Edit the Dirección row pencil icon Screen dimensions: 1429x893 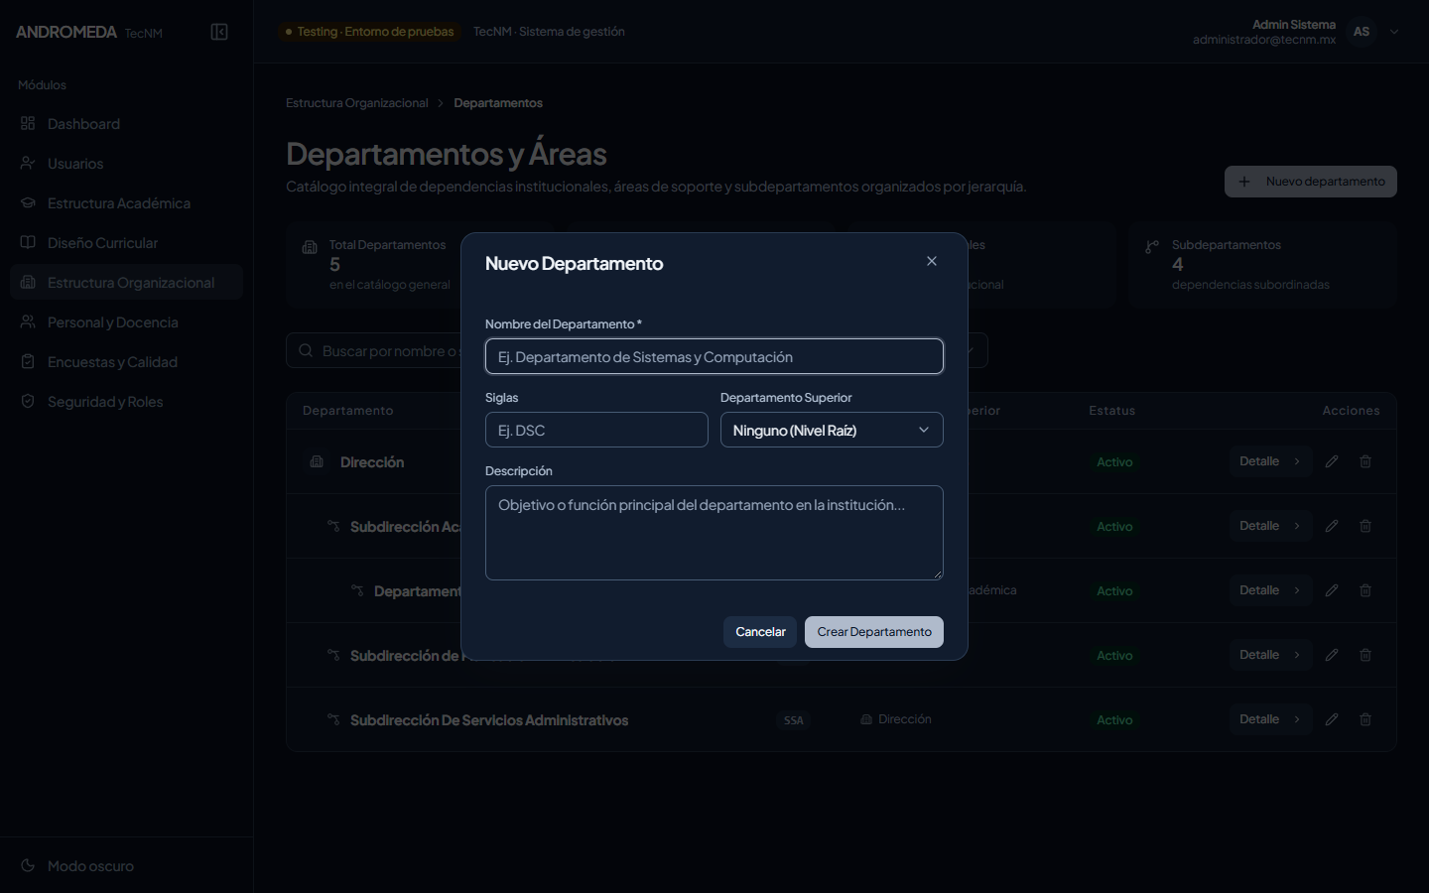coord(1332,461)
